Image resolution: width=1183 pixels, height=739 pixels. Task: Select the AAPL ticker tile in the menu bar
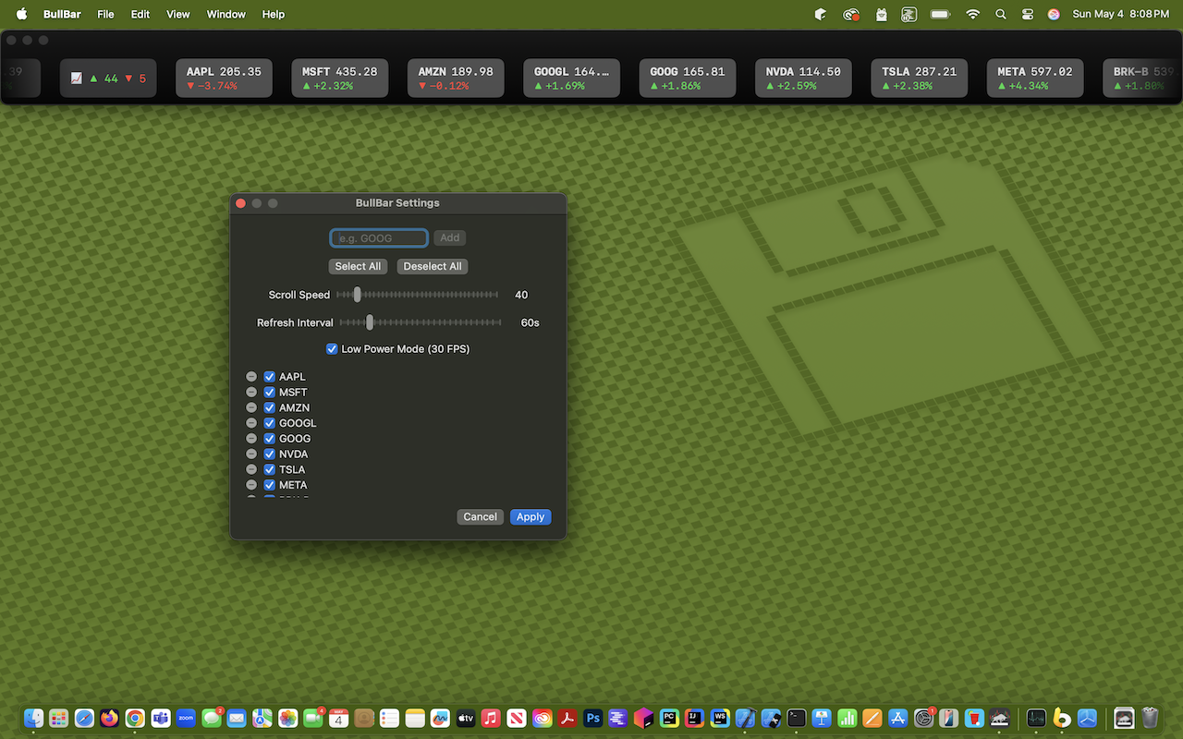tap(224, 78)
